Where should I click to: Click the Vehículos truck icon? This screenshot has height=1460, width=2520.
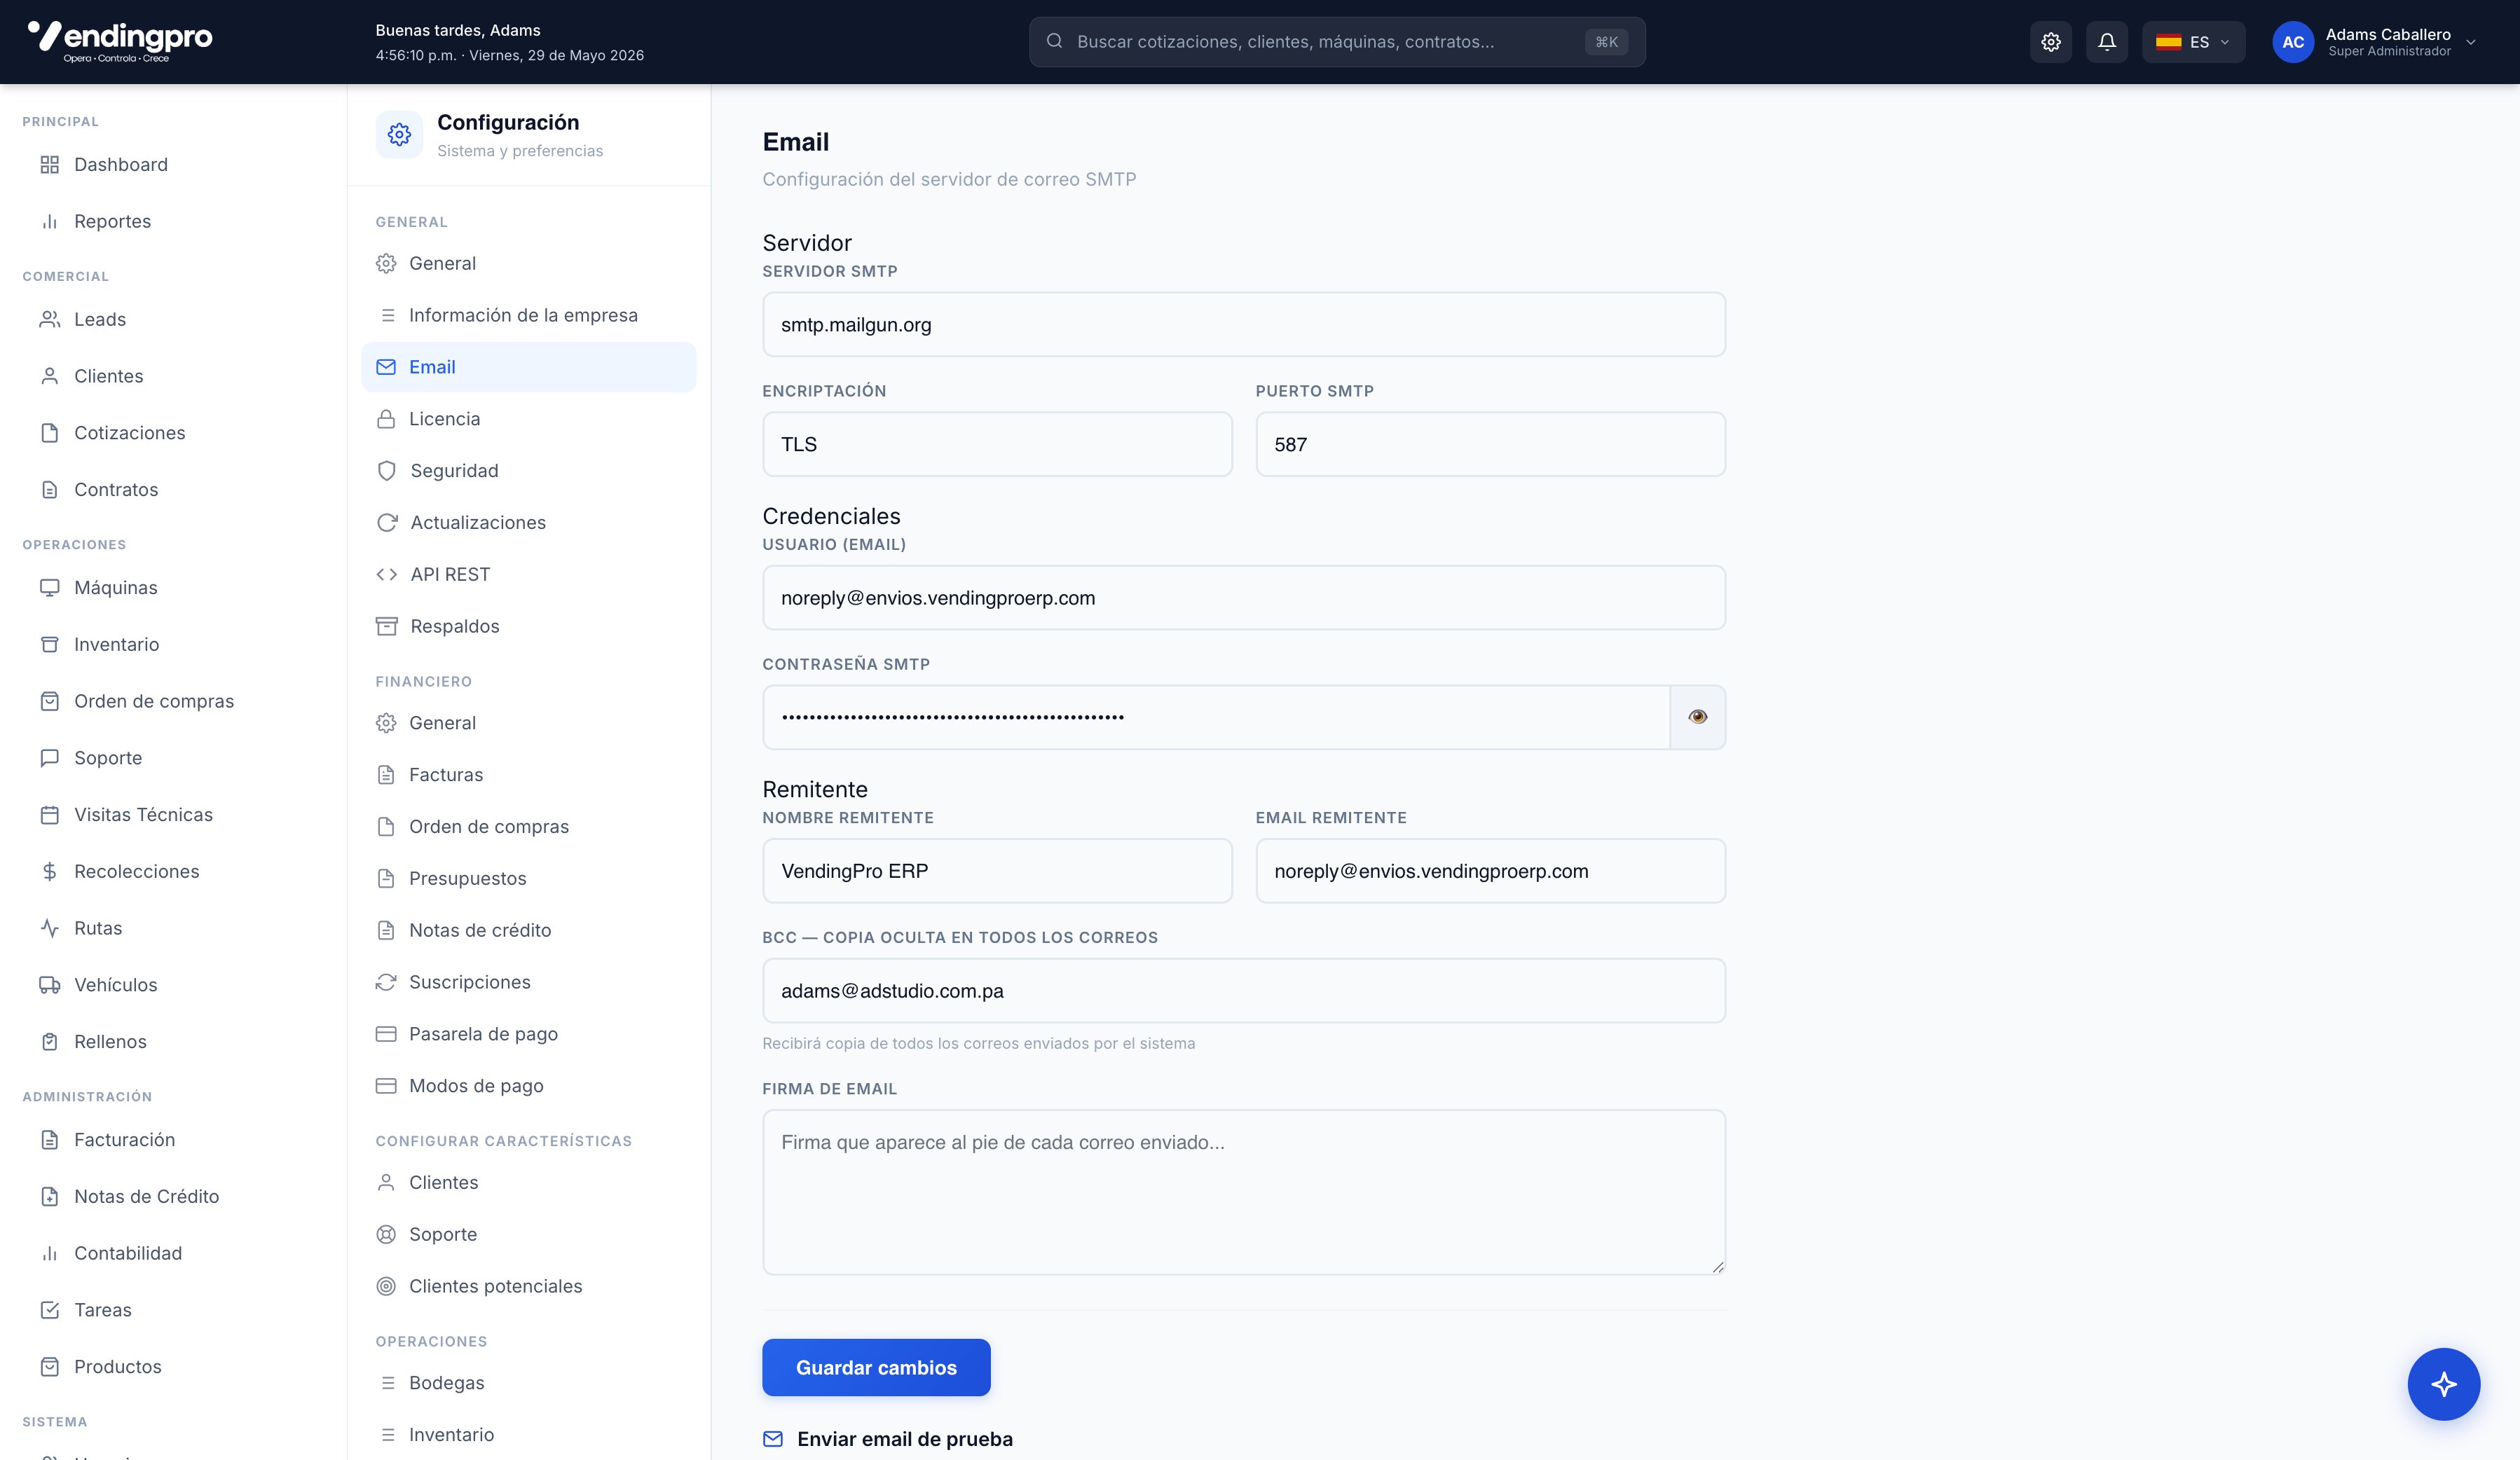[x=49, y=985]
